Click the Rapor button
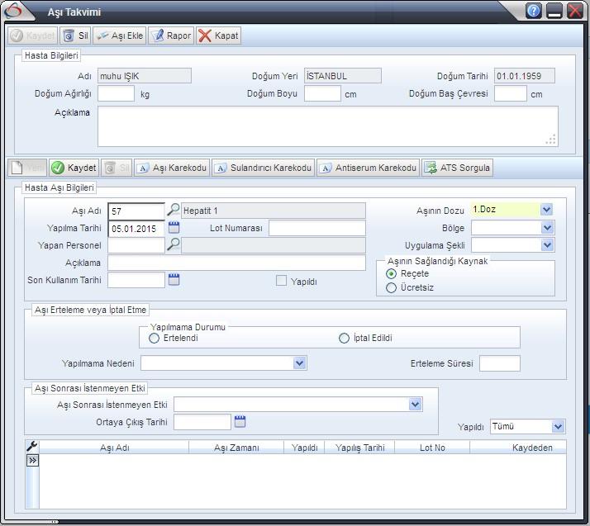This screenshot has height=526, width=590. coord(172,36)
